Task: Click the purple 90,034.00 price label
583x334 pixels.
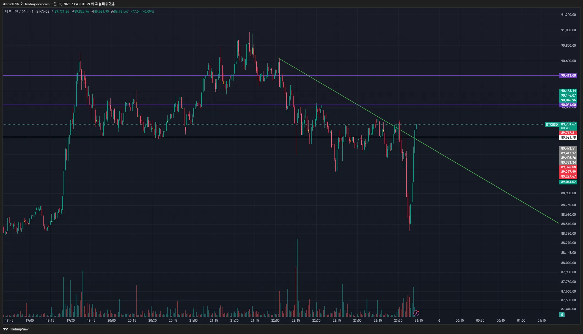Action: [568, 105]
